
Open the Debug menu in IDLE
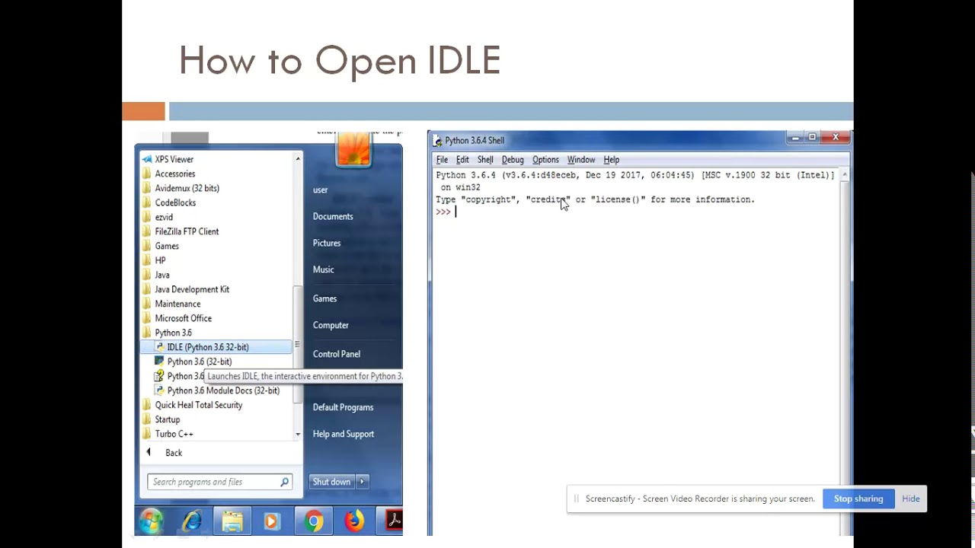click(x=513, y=160)
